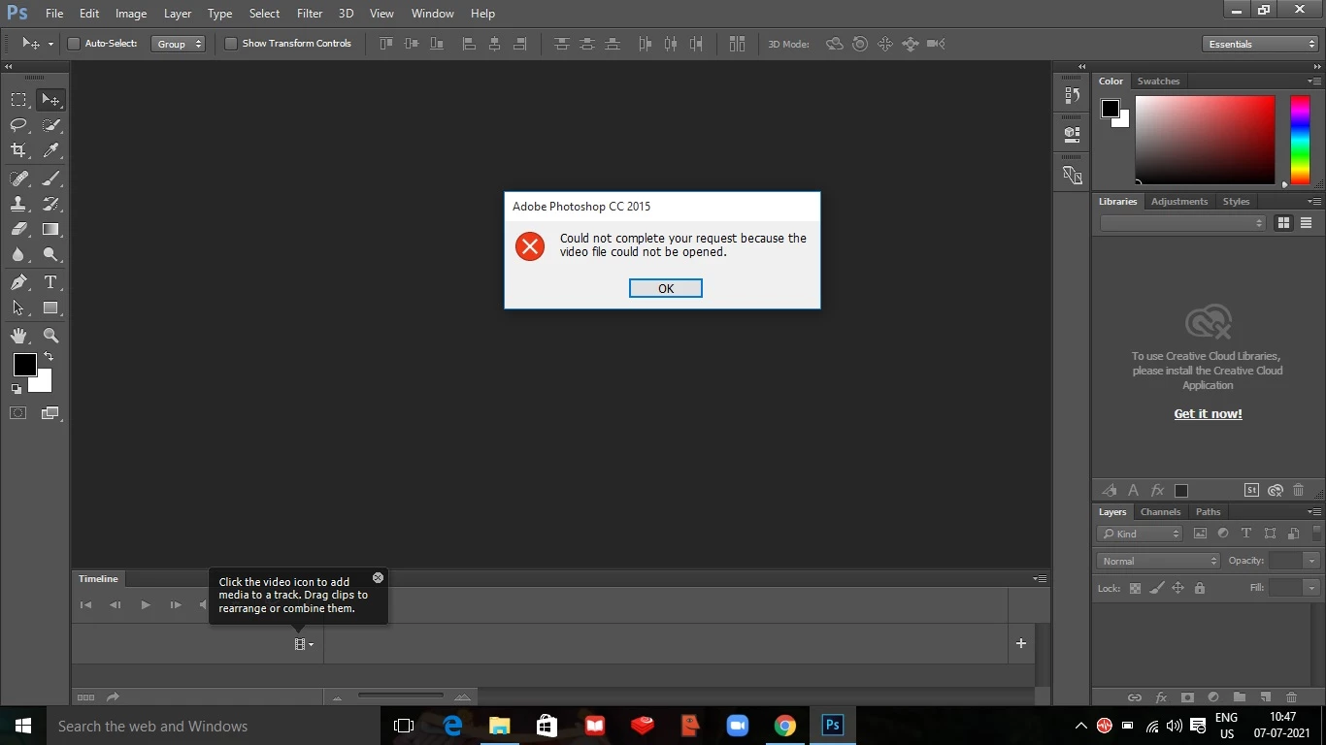Toggle lock image pixels brush icon

(x=1156, y=588)
